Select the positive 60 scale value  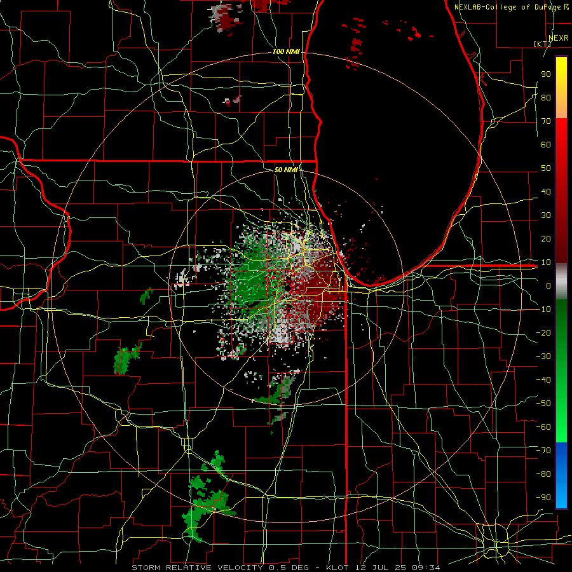coord(546,145)
